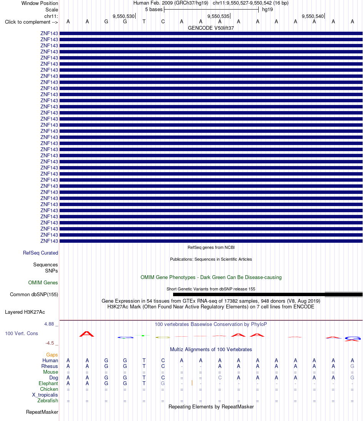Click the 'Click to complement -->' label
Screen dimensions: 363x421
click(31, 22)
